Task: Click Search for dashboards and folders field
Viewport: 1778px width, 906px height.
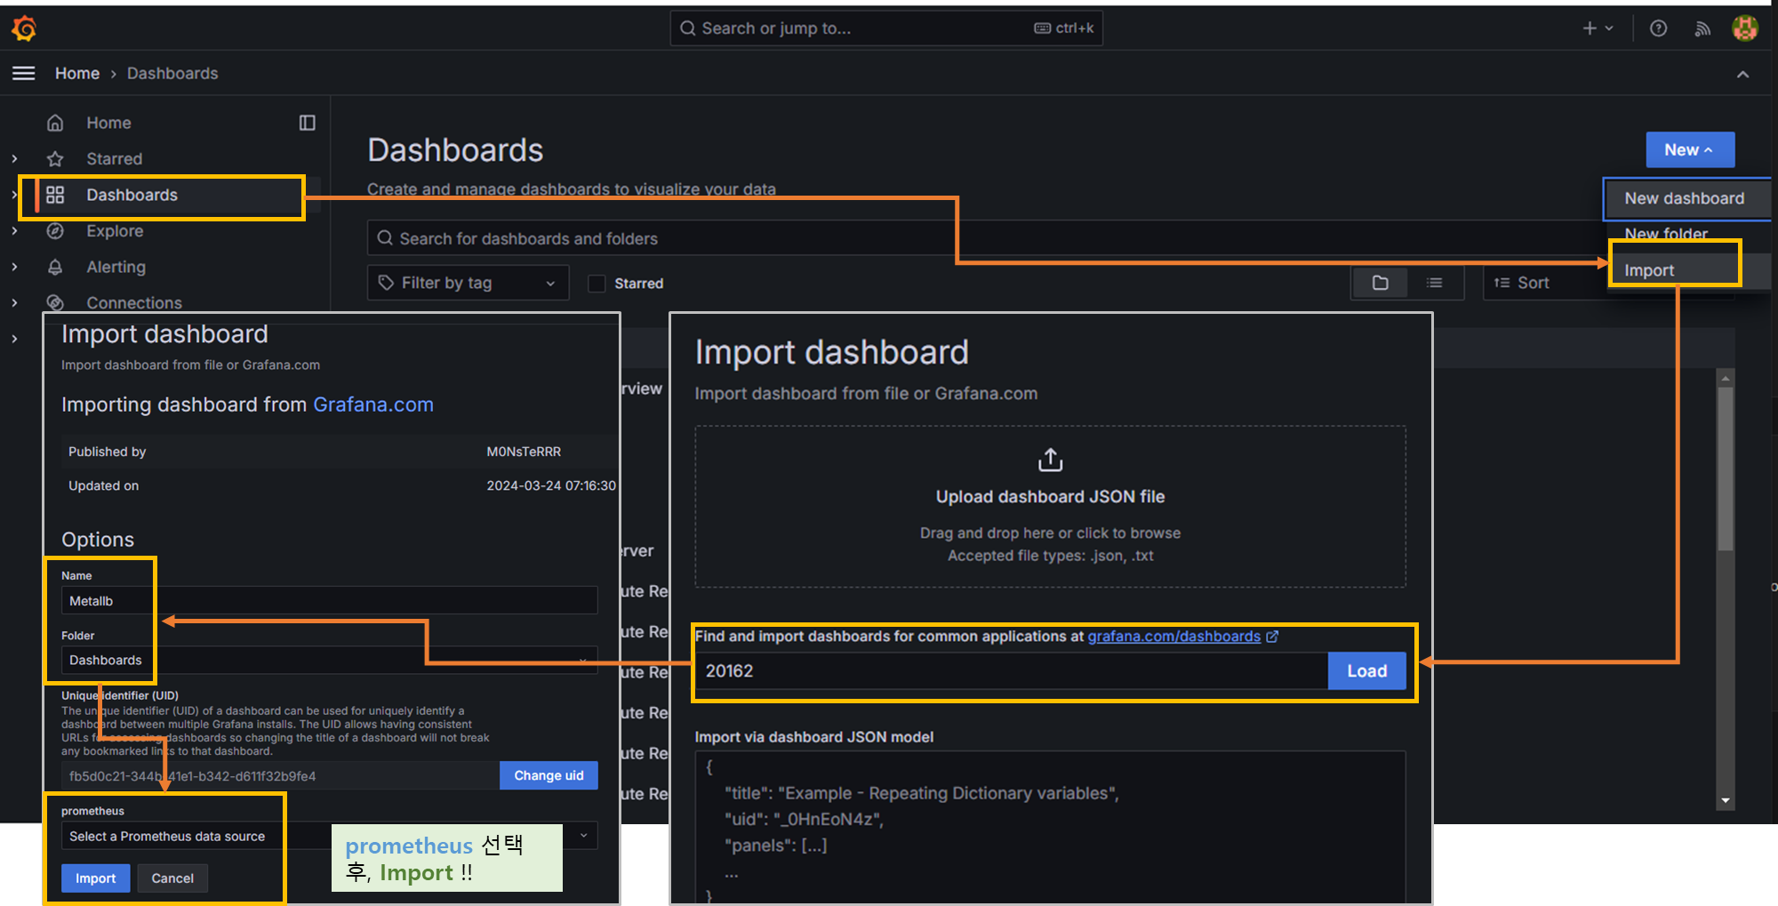Action: pyautogui.click(x=987, y=238)
